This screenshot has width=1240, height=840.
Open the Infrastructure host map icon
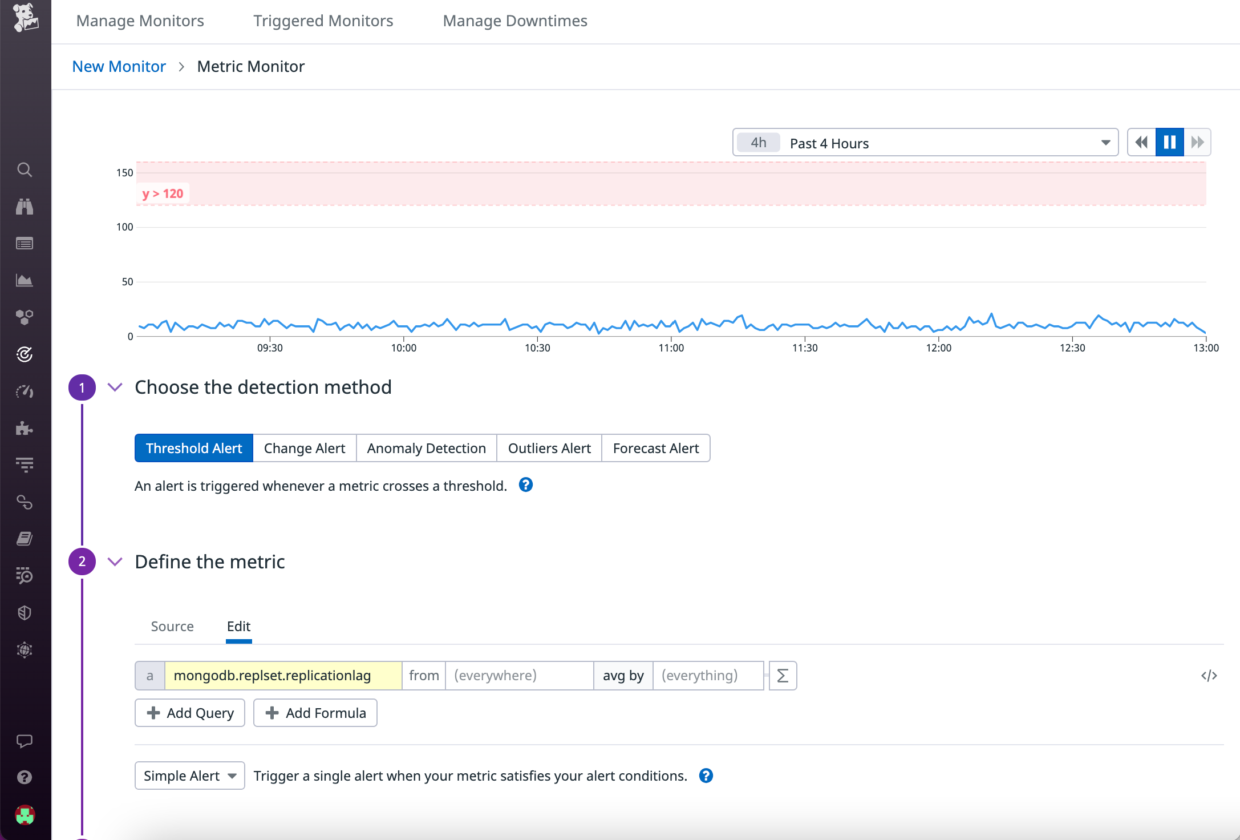pos(25,317)
